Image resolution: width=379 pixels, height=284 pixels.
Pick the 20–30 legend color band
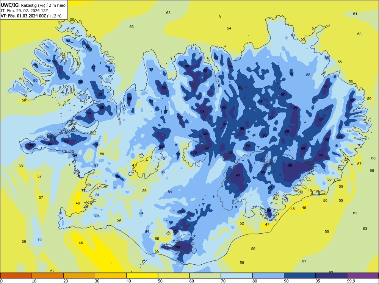pyautogui.click(x=79, y=276)
